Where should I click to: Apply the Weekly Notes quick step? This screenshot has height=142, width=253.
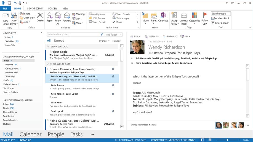97,14
